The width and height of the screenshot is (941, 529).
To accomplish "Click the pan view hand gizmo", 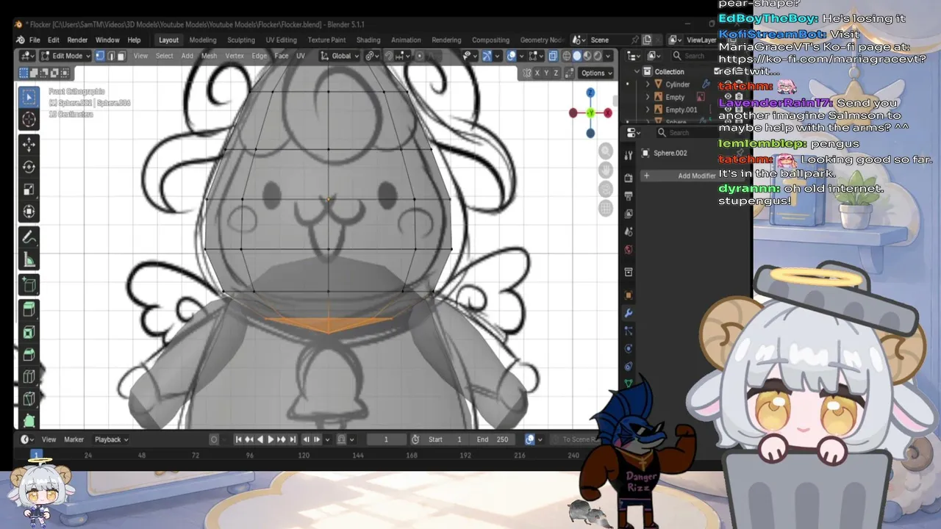I will (x=606, y=170).
